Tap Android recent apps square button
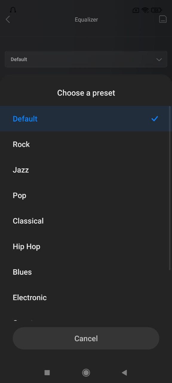This screenshot has height=383, width=172. (47, 373)
